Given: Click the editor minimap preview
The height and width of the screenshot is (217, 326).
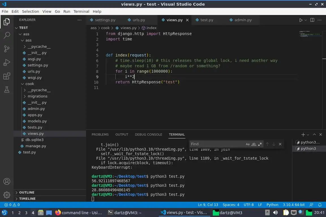Looking at the screenshot, I should point(310,34).
